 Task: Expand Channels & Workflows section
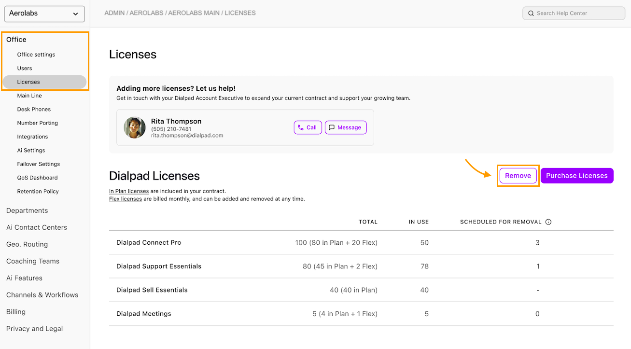click(42, 295)
